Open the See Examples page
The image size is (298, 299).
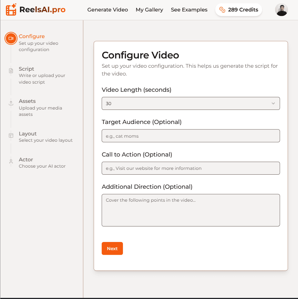189,10
